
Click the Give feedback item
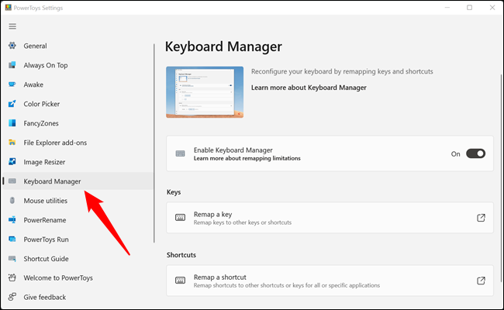coord(44,298)
